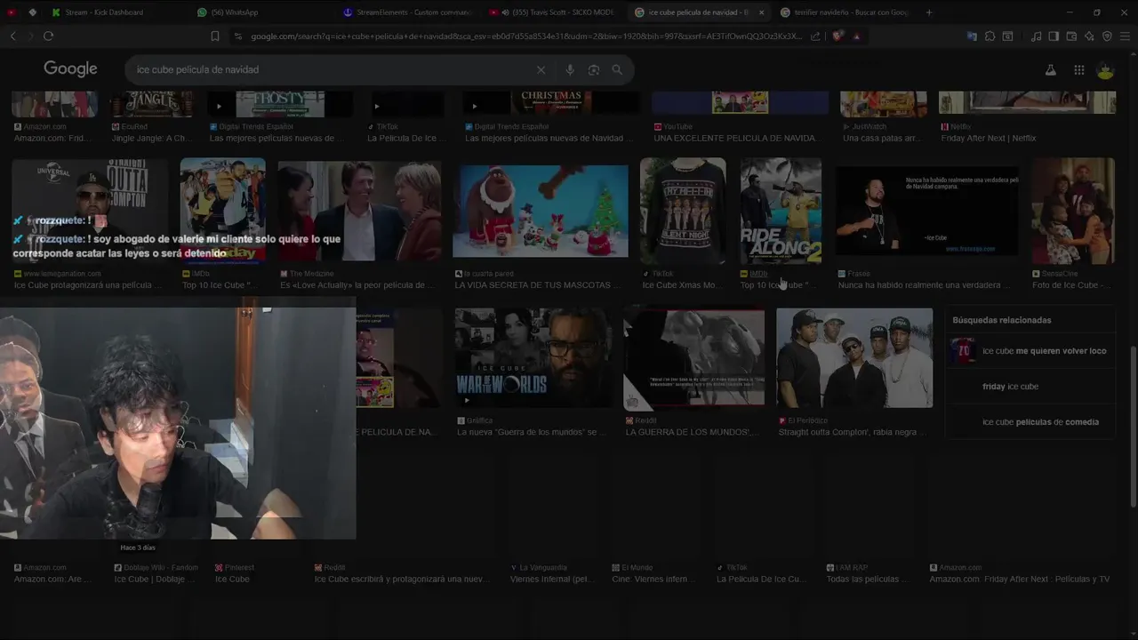Open the Brave playlist music note icon
This screenshot has width=1138, height=640.
(x=1036, y=36)
